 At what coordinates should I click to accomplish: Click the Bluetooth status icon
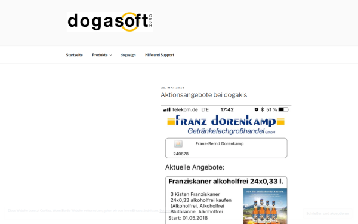[x=262, y=109]
